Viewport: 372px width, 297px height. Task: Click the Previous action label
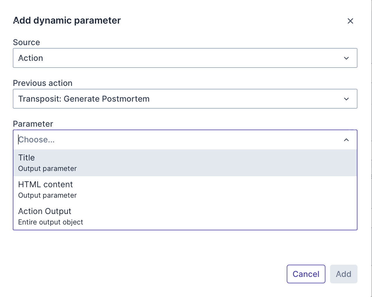(42, 83)
